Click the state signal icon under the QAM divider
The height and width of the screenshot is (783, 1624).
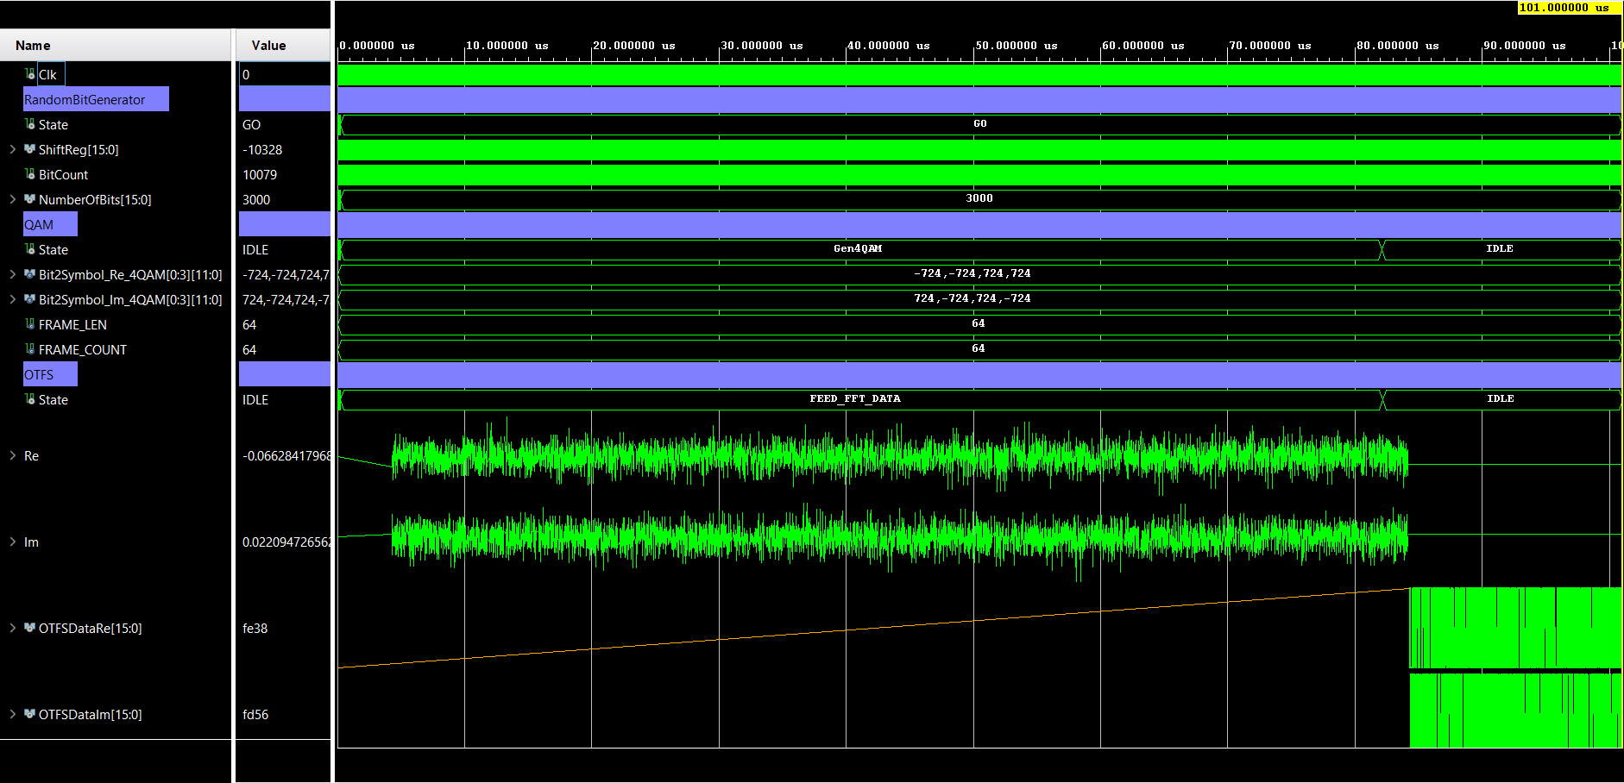[28, 249]
